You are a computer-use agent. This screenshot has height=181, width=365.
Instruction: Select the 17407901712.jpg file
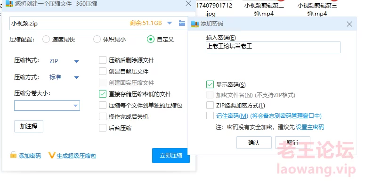[214, 9]
